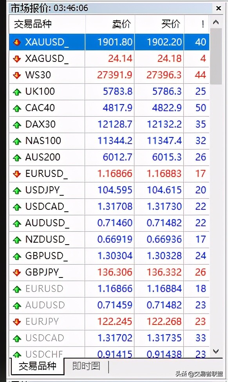Click the red arrow icon beside WS30
228x382 pixels.
coord(17,75)
